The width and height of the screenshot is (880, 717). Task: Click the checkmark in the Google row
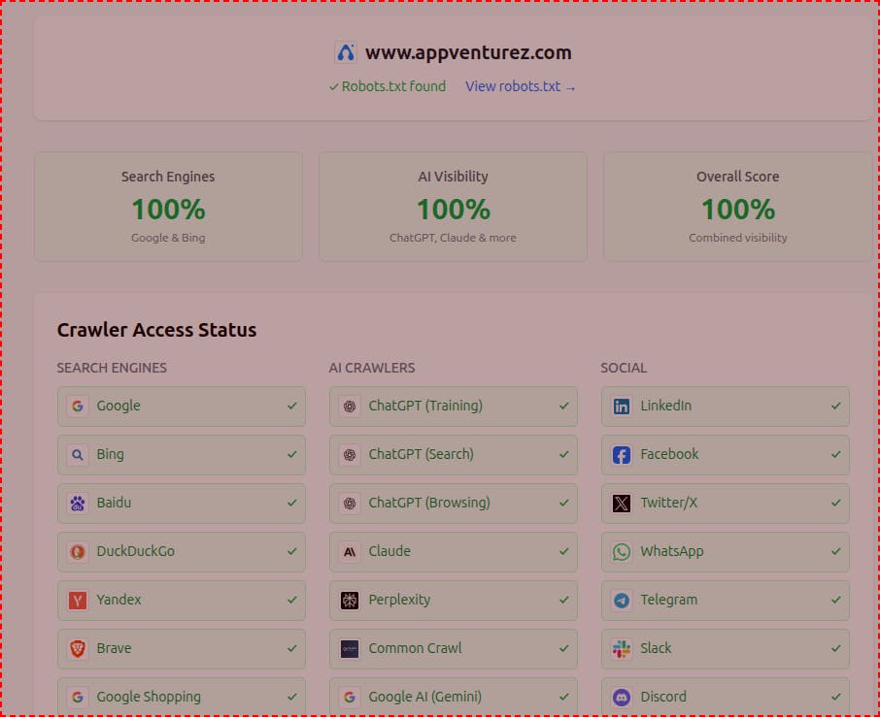[291, 406]
